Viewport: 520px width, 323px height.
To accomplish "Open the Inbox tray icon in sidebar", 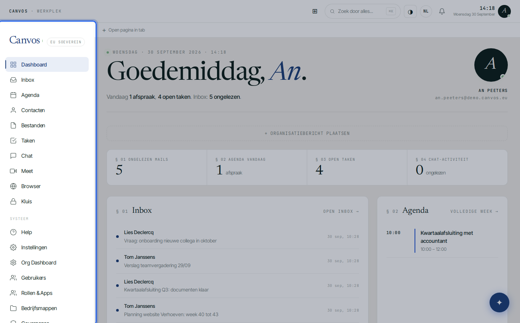I will click(x=13, y=80).
